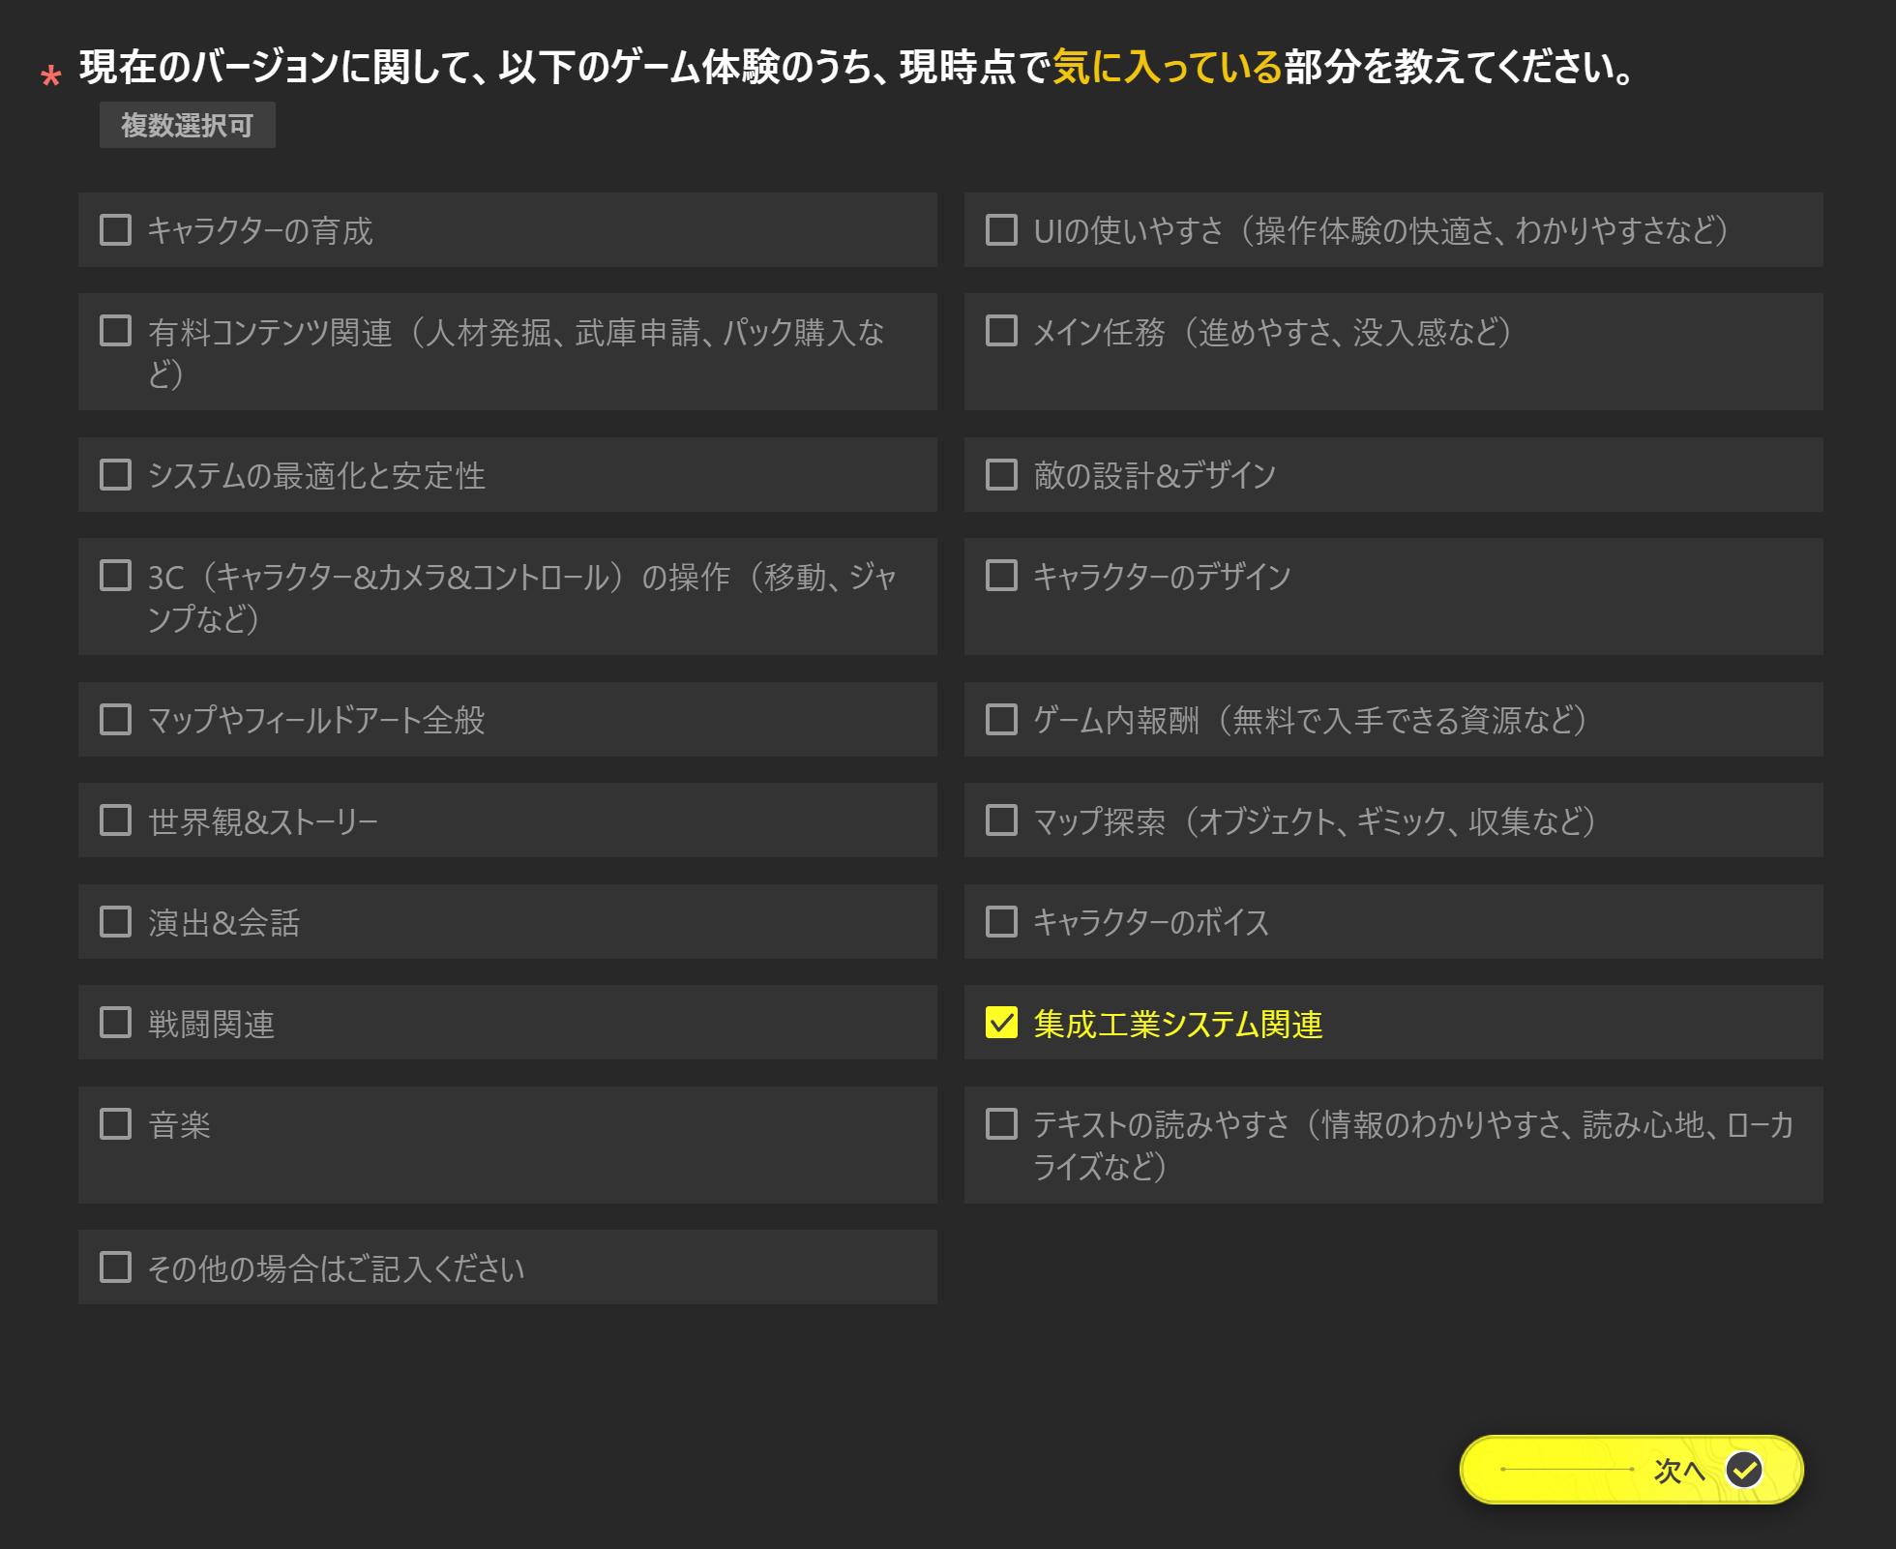Select the 3C操作 checkbox
This screenshot has height=1549, width=1896.
click(x=116, y=576)
